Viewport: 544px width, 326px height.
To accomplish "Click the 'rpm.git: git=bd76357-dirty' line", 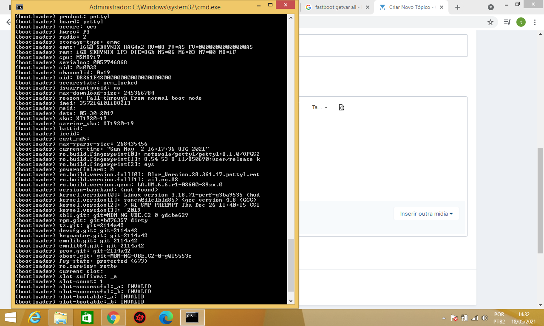I will pos(82,220).
